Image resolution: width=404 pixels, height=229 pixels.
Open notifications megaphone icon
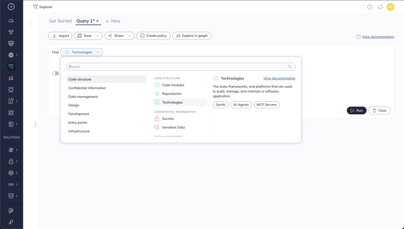coord(380,7)
